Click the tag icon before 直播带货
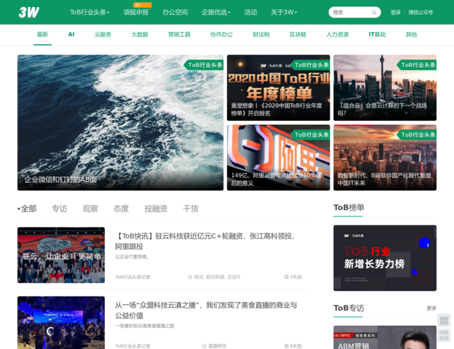Screen dimensions: 454x349 (x=204, y=346)
